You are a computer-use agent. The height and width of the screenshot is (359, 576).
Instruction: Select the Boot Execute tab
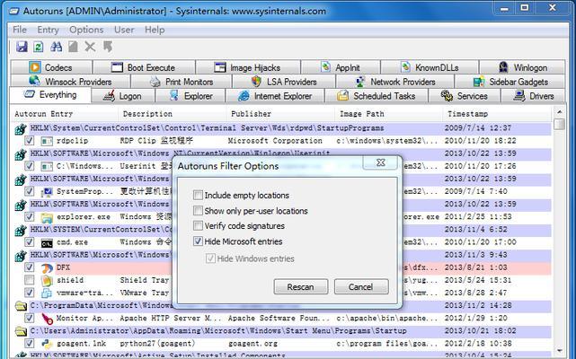(143, 67)
